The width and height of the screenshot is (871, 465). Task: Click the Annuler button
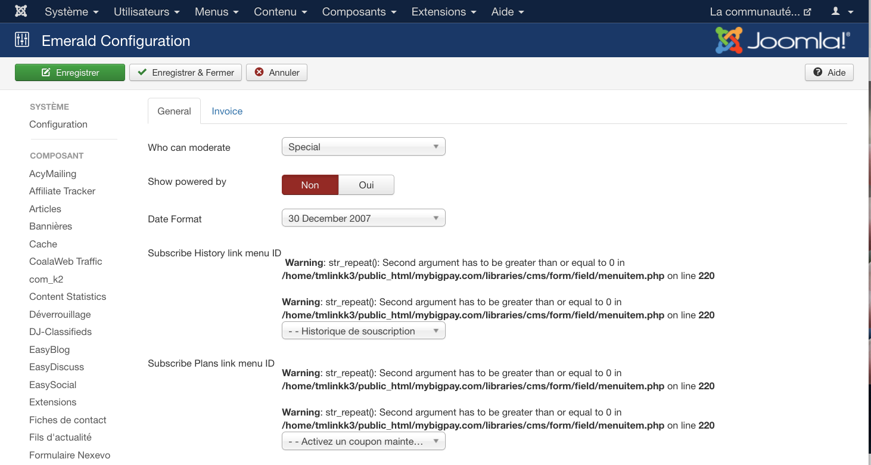(277, 73)
